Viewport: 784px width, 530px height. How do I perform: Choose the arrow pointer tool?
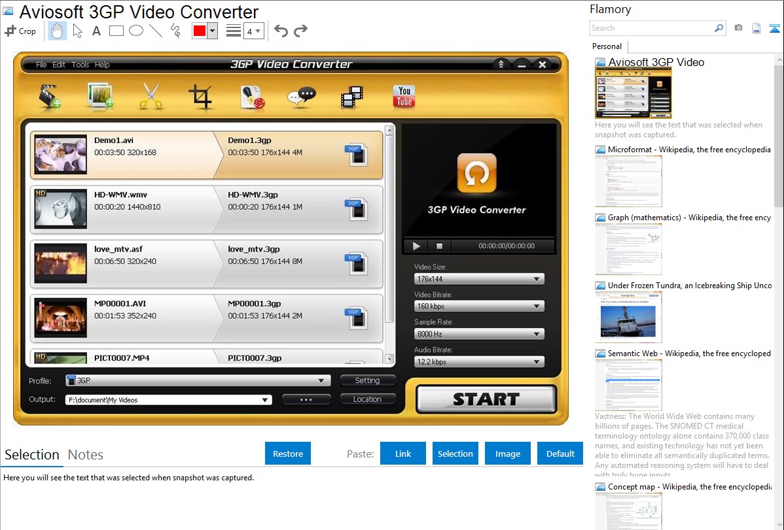pos(77,31)
